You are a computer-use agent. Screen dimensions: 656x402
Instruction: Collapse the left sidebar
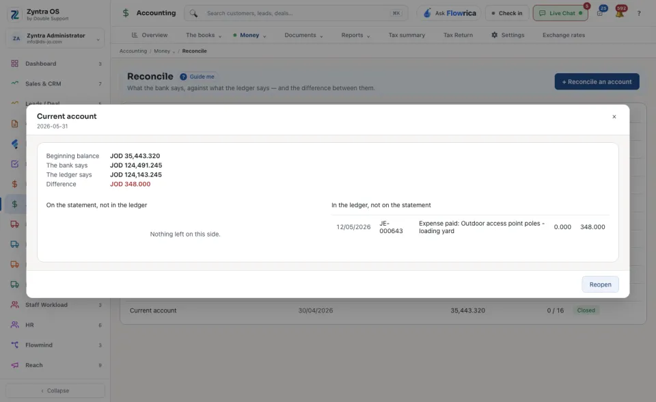(55, 390)
